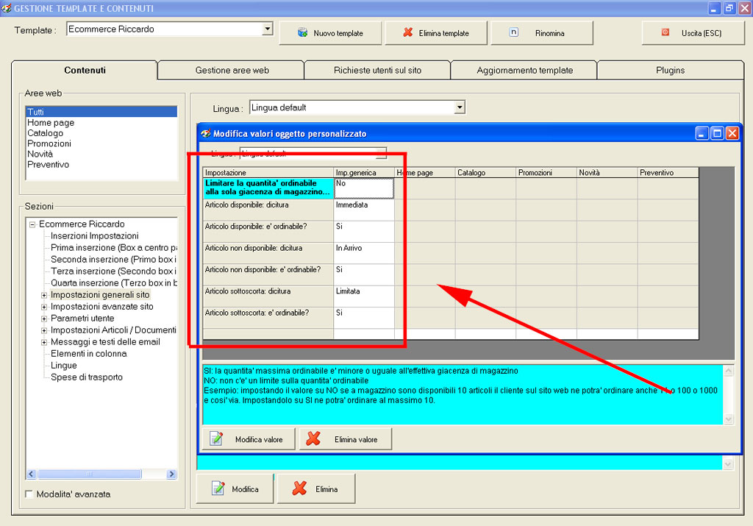The width and height of the screenshot is (753, 526).
Task: Click the Uscita (ESC) button
Action: pyautogui.click(x=693, y=32)
